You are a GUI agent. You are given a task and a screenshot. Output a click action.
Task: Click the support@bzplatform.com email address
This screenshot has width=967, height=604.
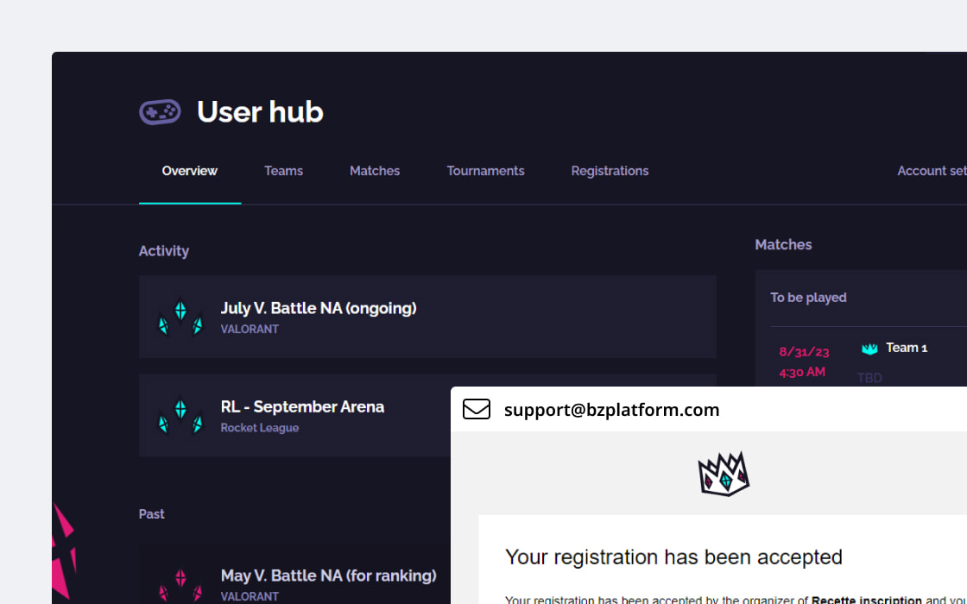[x=611, y=410]
